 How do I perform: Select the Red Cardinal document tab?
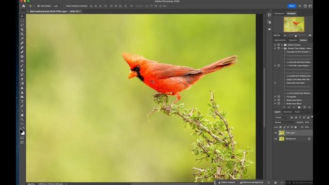(x=55, y=11)
